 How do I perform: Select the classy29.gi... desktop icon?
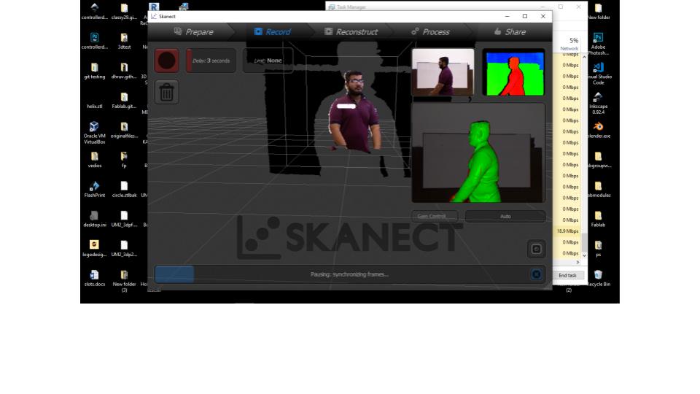click(x=124, y=12)
